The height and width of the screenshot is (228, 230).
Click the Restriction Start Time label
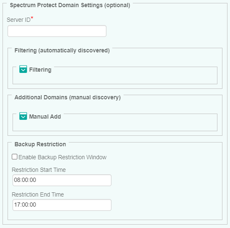pyautogui.click(x=39, y=170)
